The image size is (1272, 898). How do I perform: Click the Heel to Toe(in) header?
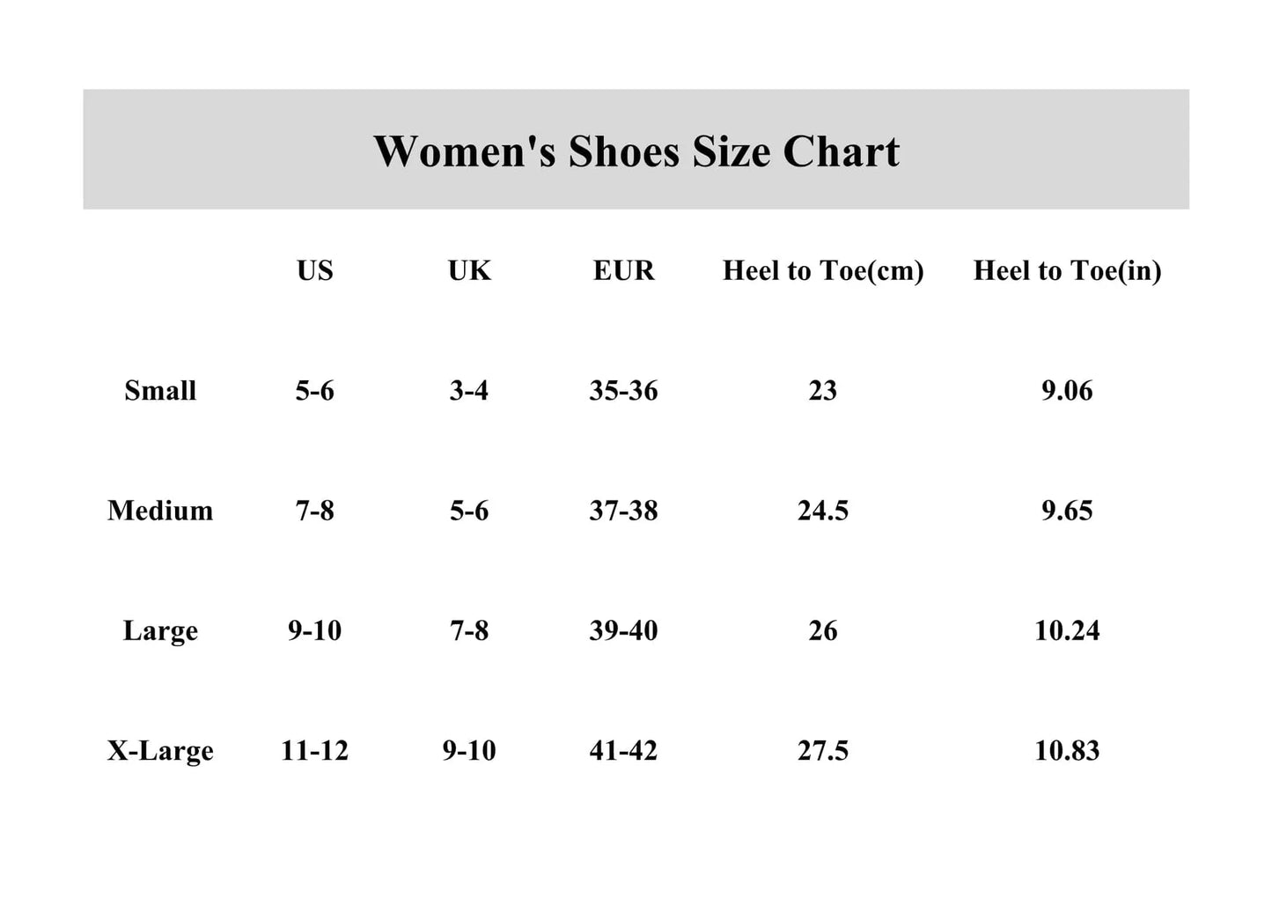pos(1067,270)
